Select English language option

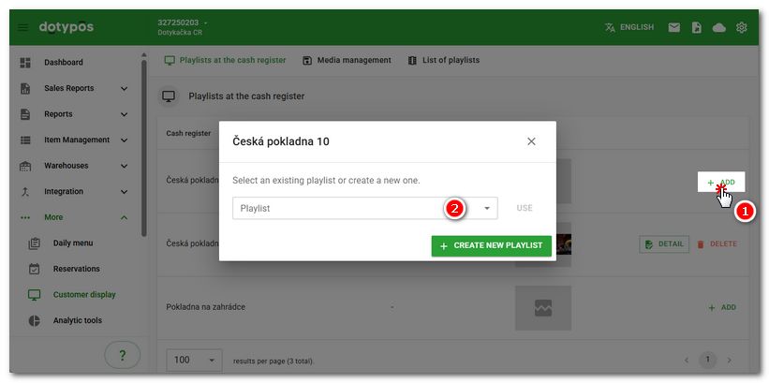(x=629, y=28)
